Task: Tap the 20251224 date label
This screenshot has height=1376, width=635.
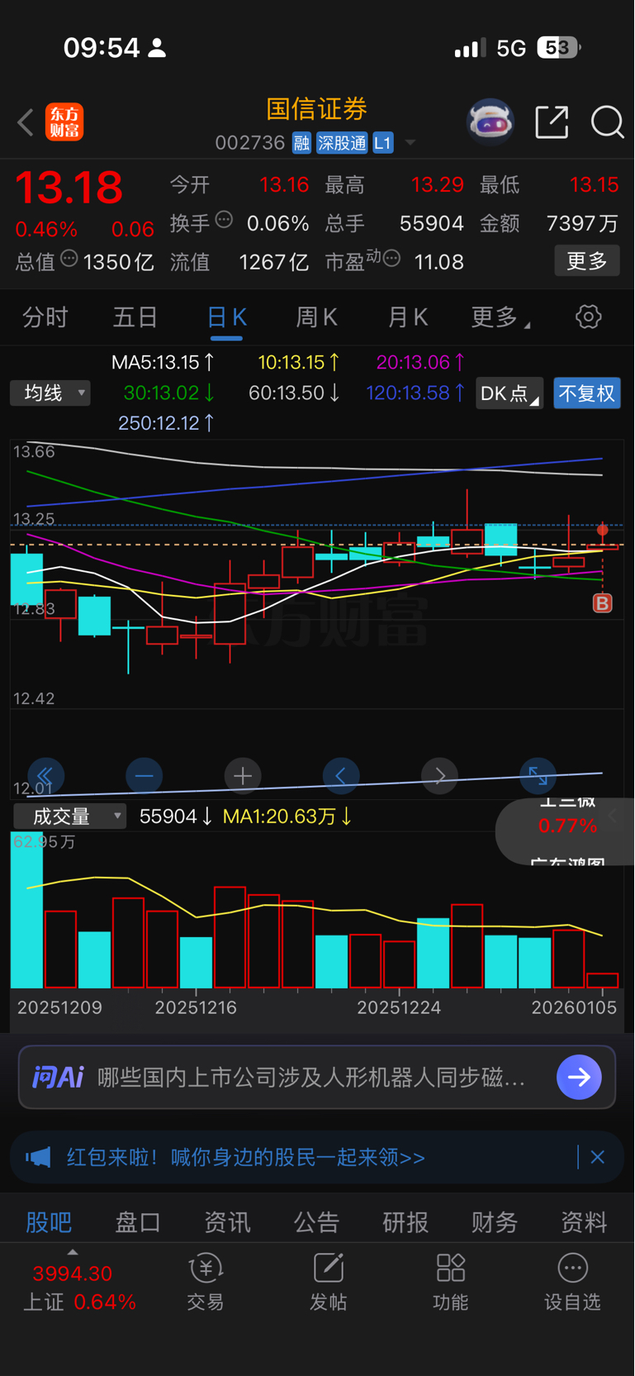Action: click(x=399, y=1007)
